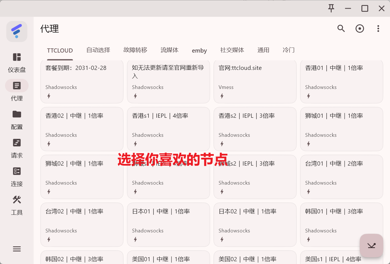Select the 官网:ttcloud.site Vmess card
Image resolution: width=390 pixels, height=264 pixels.
click(x=255, y=81)
